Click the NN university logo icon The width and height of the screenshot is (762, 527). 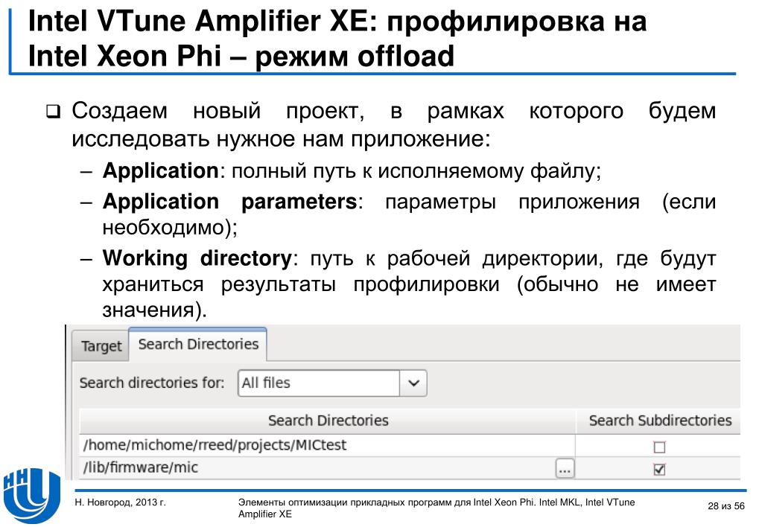point(32,495)
